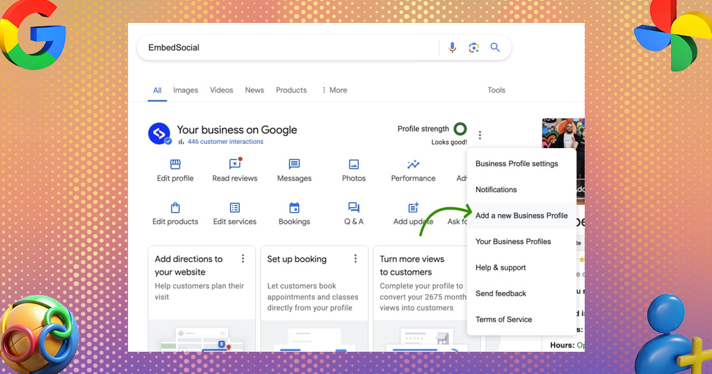Open Edit profile storefront icon
This screenshot has width=712, height=374.
pyautogui.click(x=175, y=164)
